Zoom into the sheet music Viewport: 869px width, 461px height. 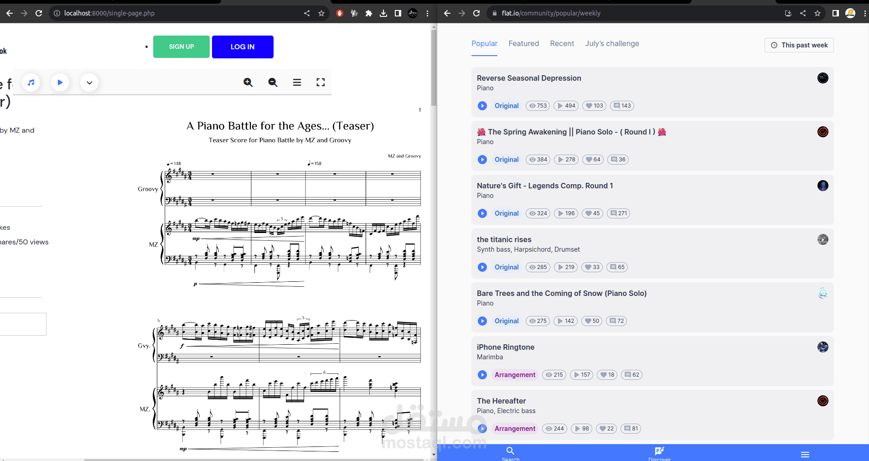point(248,82)
